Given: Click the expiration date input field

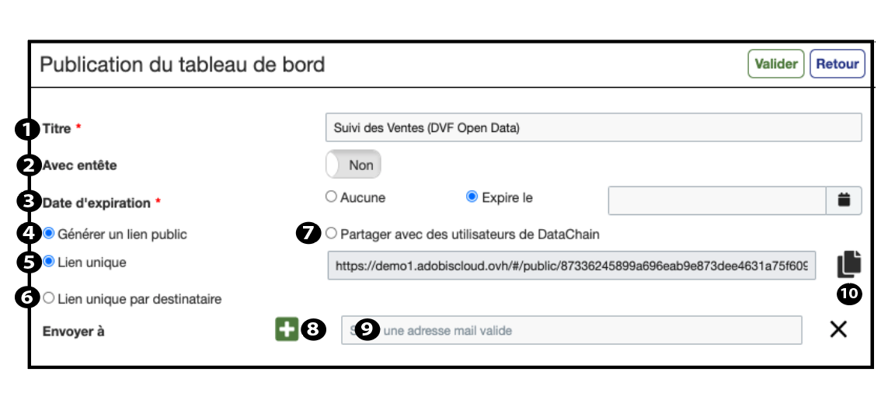Looking at the screenshot, I should (x=716, y=200).
